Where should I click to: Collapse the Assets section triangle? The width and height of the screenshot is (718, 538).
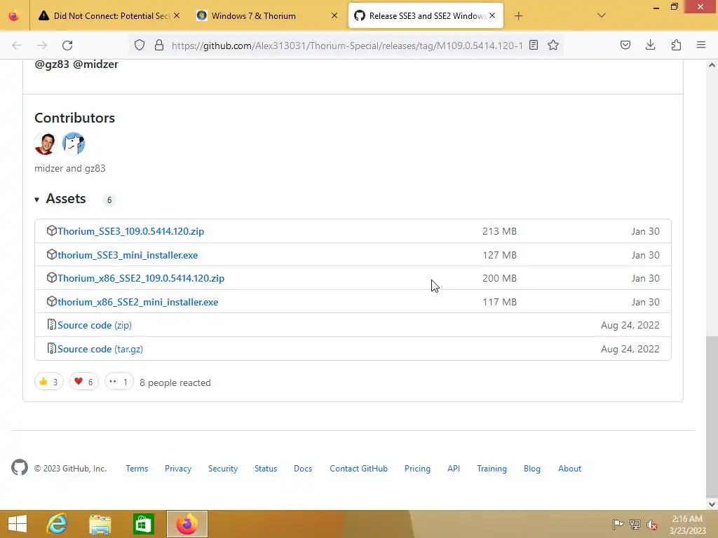pos(36,200)
